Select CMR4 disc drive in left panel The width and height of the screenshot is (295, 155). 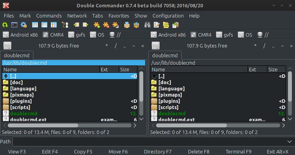point(53,35)
